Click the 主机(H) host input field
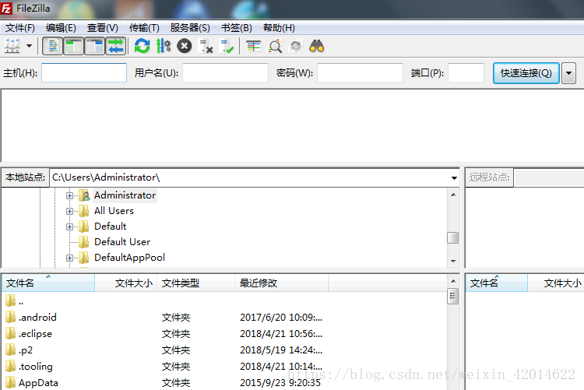This screenshot has height=390, width=584. pyautogui.click(x=84, y=72)
